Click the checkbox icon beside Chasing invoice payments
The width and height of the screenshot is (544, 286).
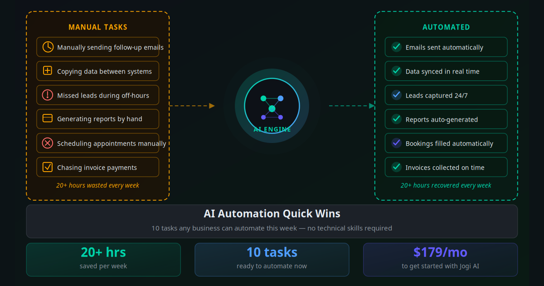pos(48,167)
